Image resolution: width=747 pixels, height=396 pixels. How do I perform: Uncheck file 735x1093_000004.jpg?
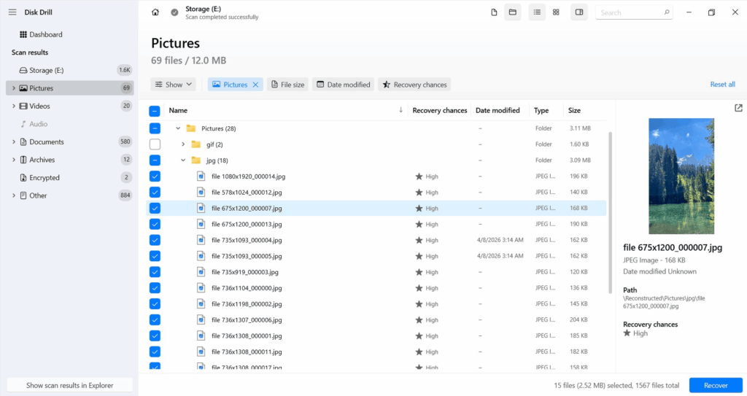pos(155,240)
